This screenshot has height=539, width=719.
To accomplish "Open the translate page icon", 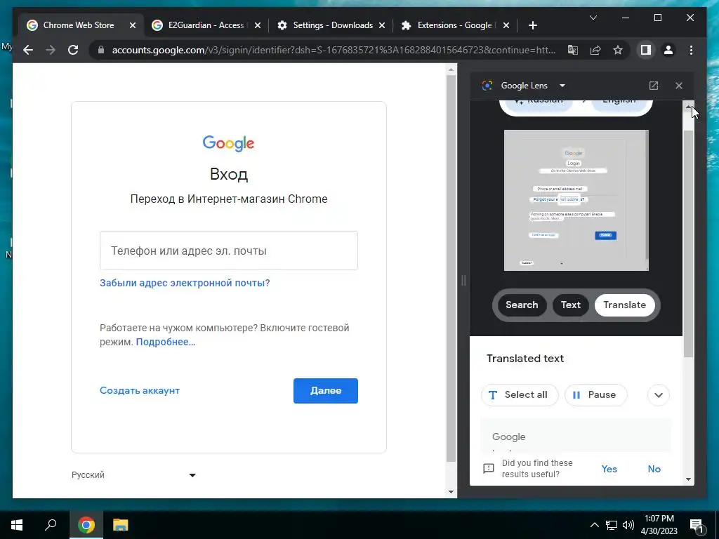I will 573,50.
